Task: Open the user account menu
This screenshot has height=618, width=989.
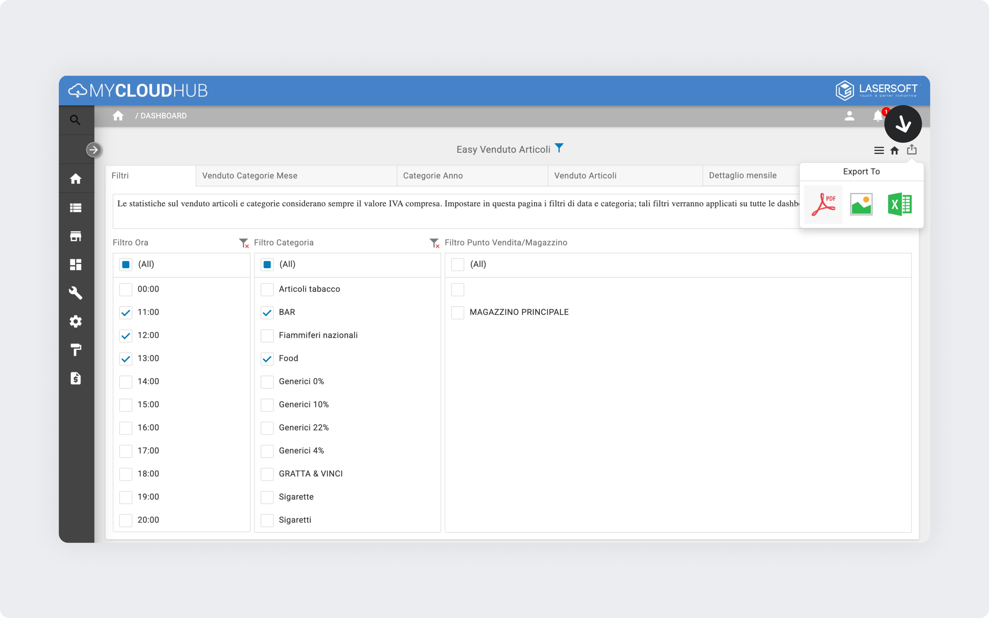Action: coord(849,116)
